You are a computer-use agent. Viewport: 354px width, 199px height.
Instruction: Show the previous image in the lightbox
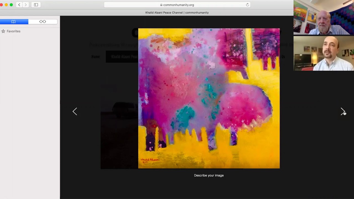coord(75,111)
